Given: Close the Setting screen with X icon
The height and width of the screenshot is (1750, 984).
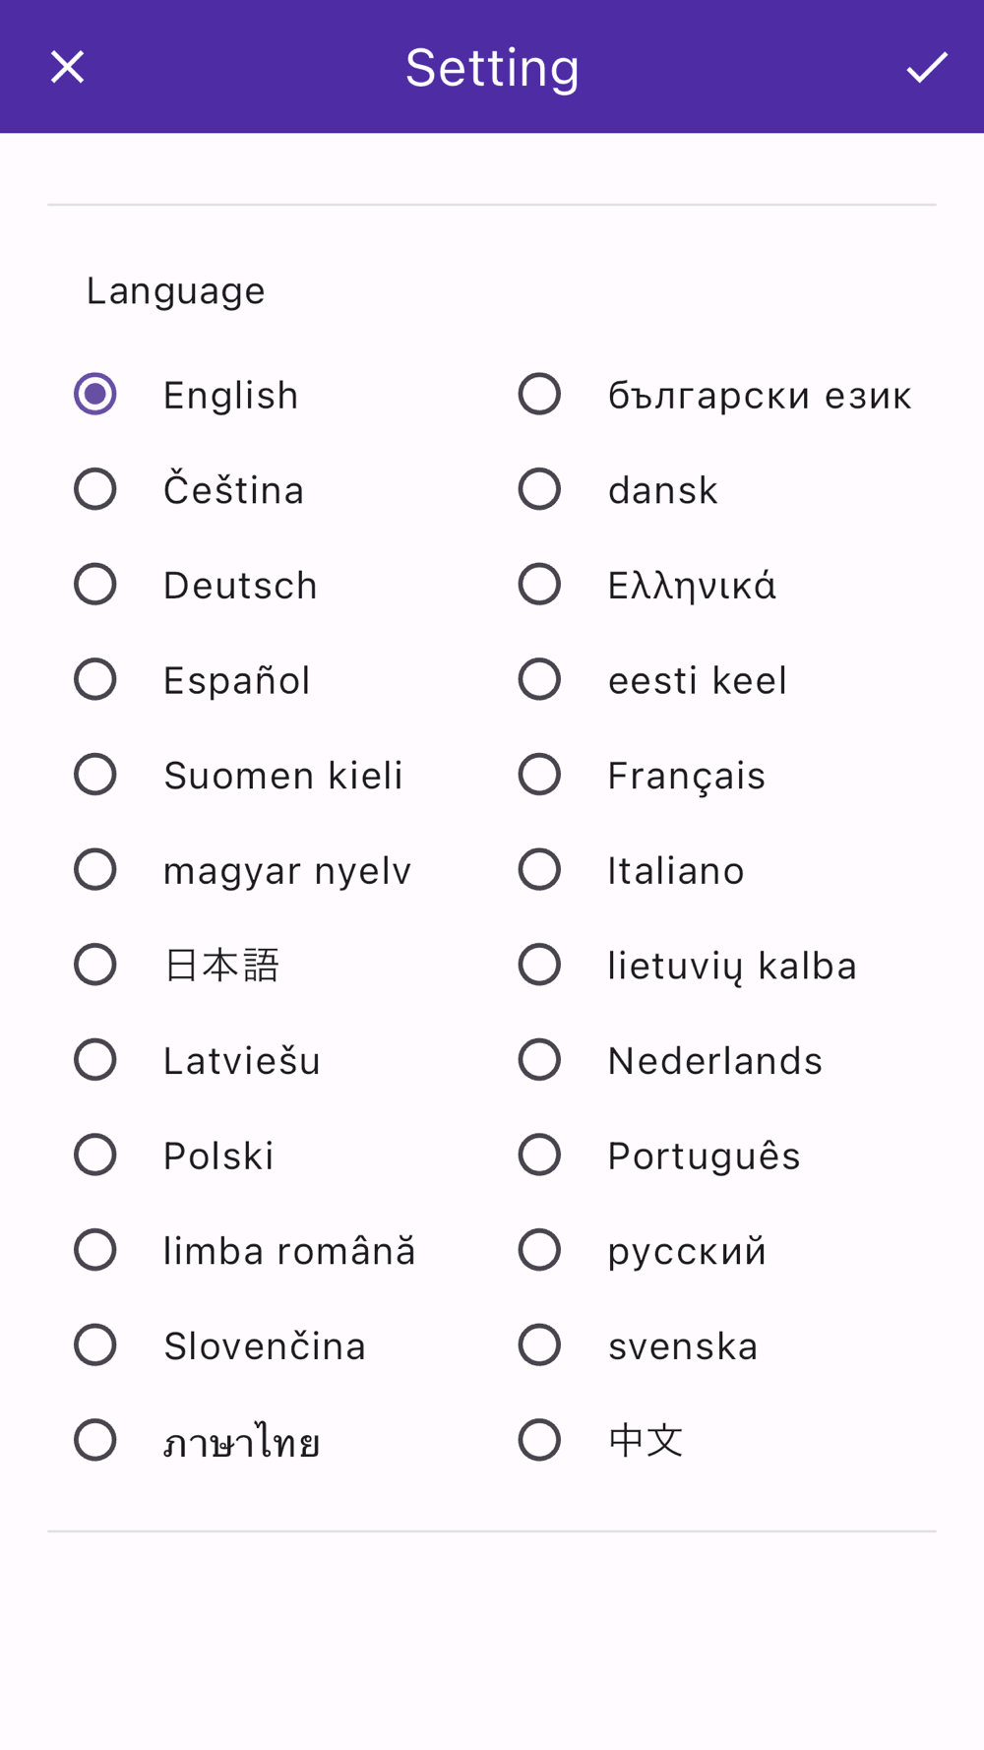Looking at the screenshot, I should 67,67.
